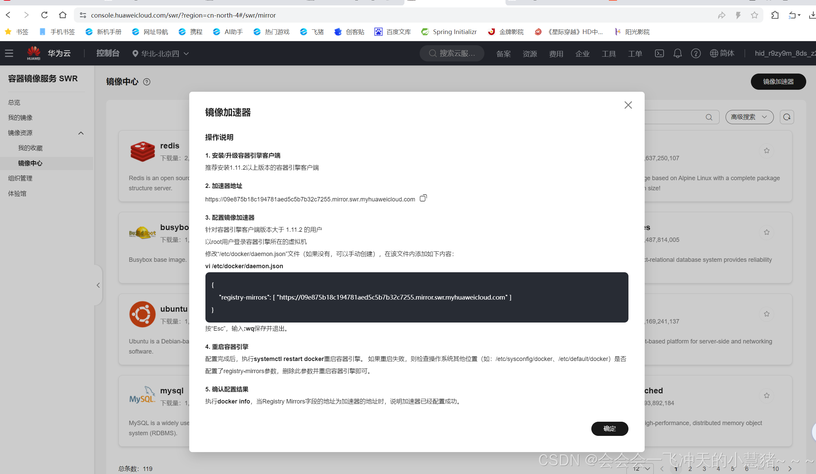816x474 pixels.
Task: Click the notification bell icon
Action: (677, 53)
